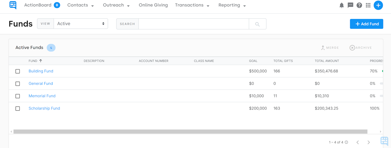Screen dimensions: 391x148
Task: Check the General Fund checkbox
Action: (x=18, y=83)
